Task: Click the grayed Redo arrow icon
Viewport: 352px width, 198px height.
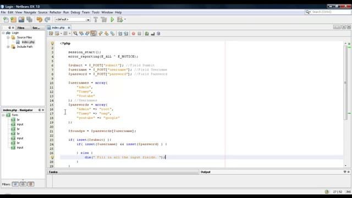Action: (x=47, y=20)
